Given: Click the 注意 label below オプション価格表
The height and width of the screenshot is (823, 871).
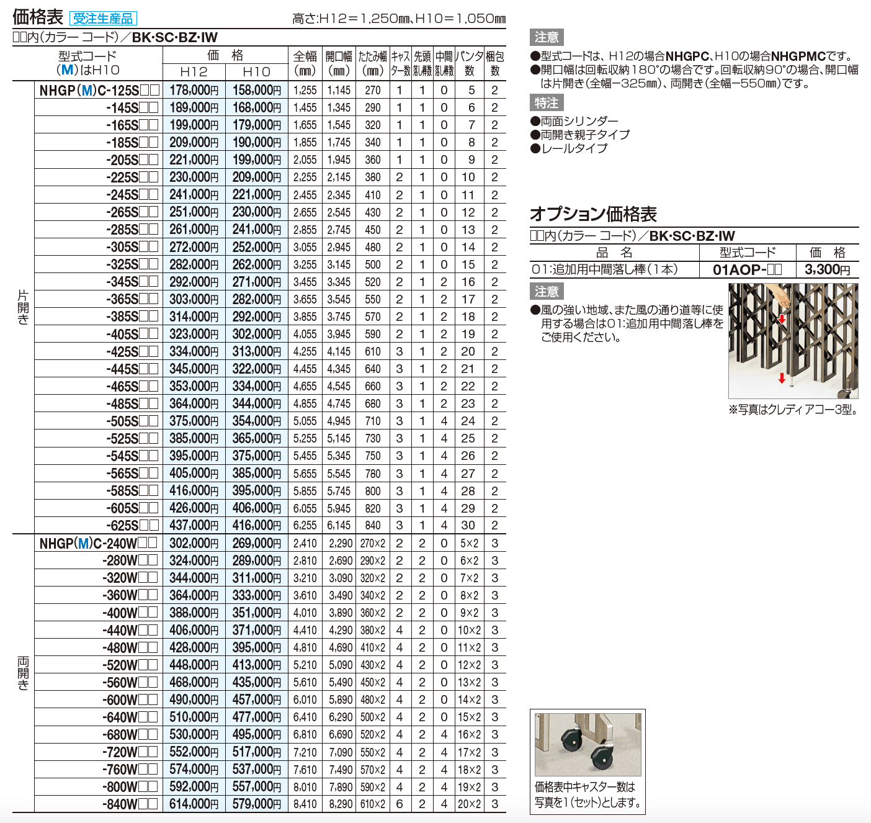Looking at the screenshot, I should [546, 292].
